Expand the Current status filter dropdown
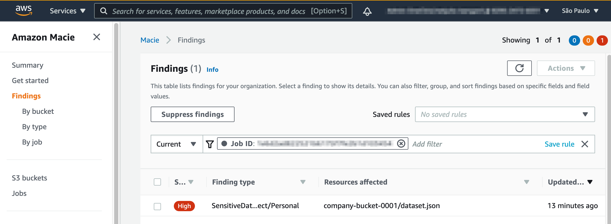The height and width of the screenshot is (224, 611). pos(176,144)
